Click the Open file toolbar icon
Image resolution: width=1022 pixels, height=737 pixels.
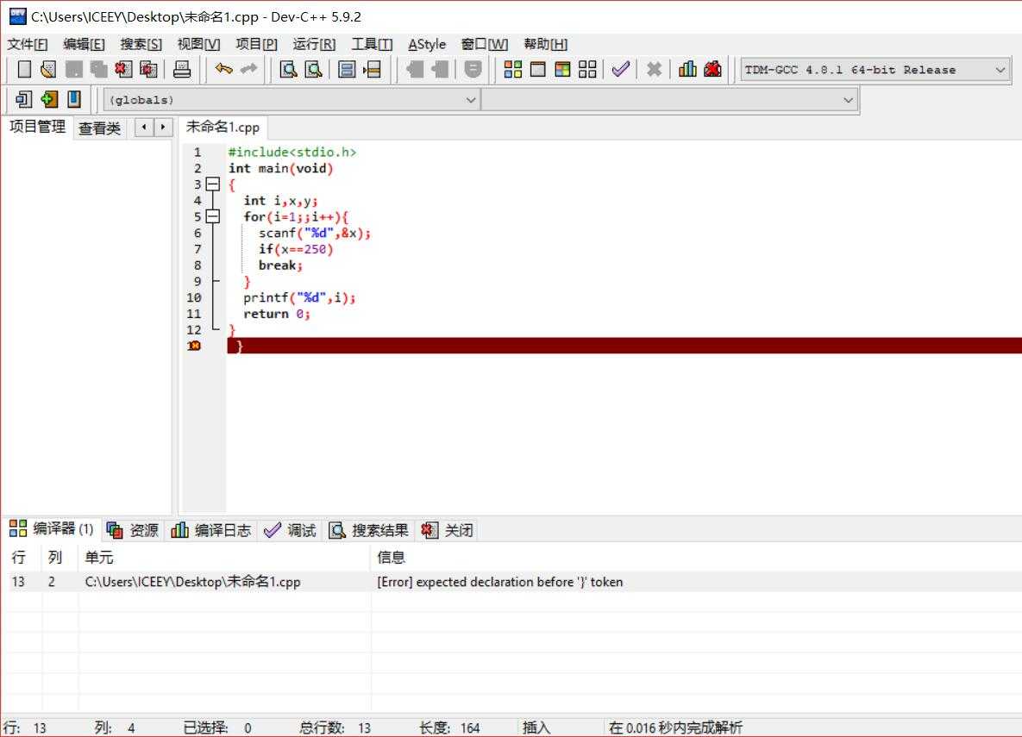click(x=48, y=69)
